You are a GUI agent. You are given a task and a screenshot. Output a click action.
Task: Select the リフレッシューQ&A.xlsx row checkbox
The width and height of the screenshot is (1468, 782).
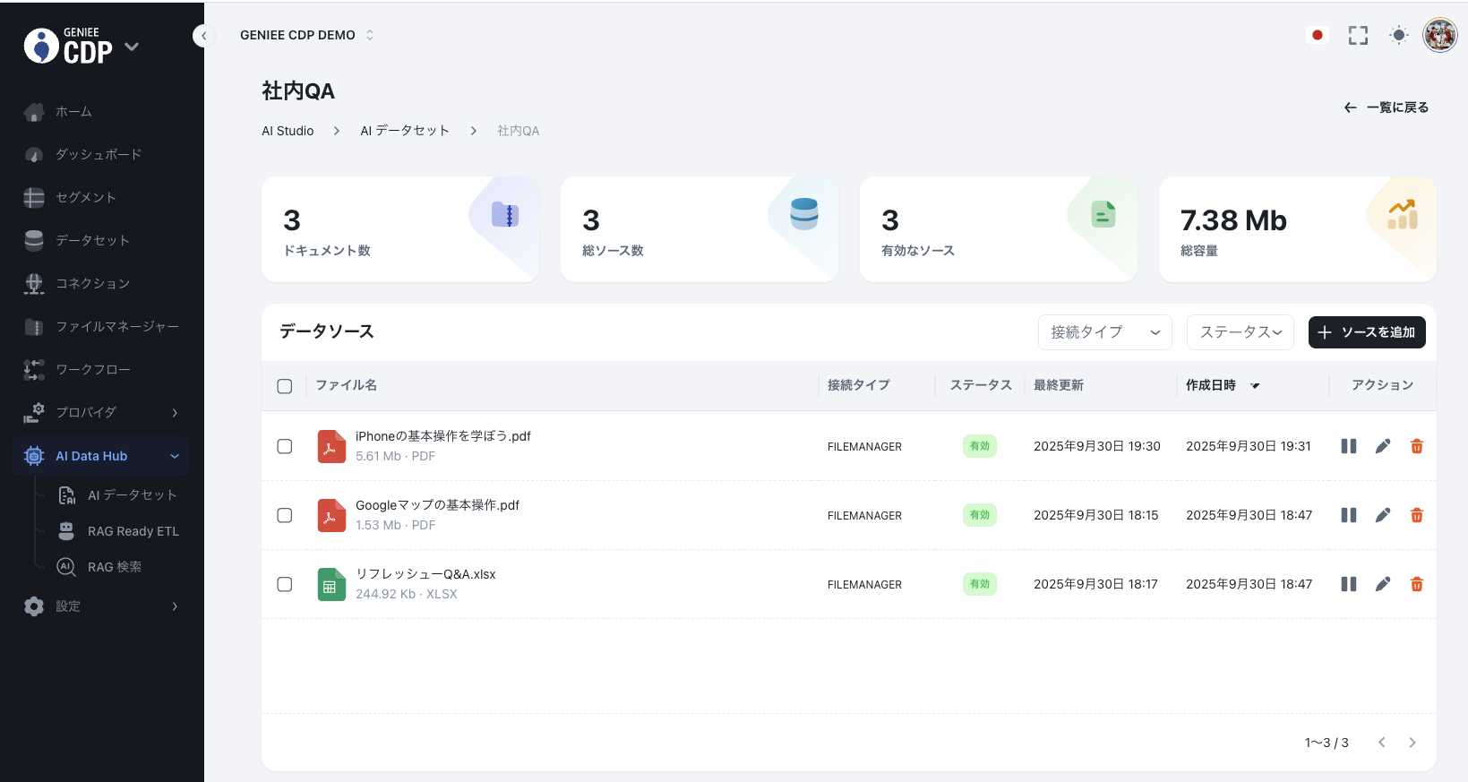pos(285,584)
